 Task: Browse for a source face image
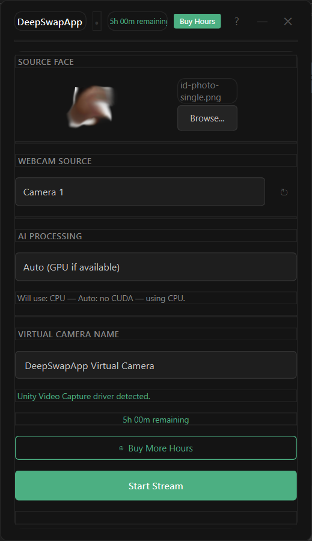[x=207, y=118]
